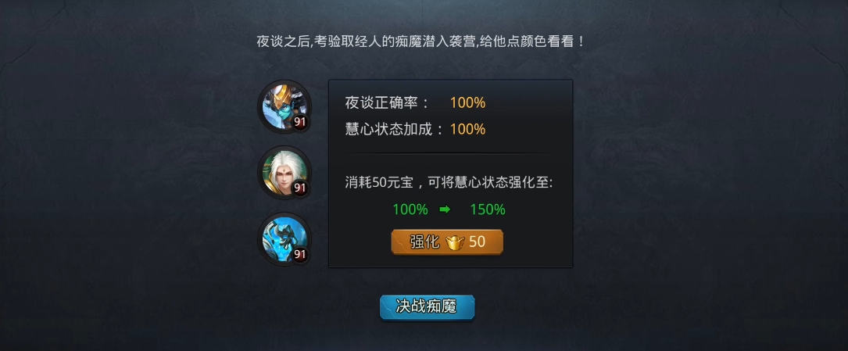848x351 pixels.
Task: Click level 91 badge on middle hero
Action: pos(299,188)
